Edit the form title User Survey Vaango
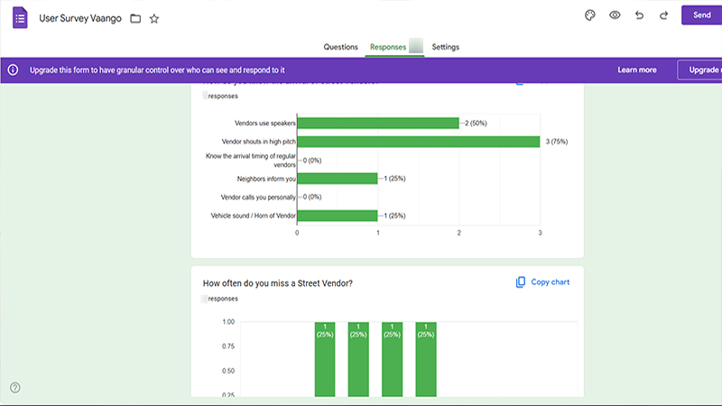722x406 pixels. pos(80,18)
